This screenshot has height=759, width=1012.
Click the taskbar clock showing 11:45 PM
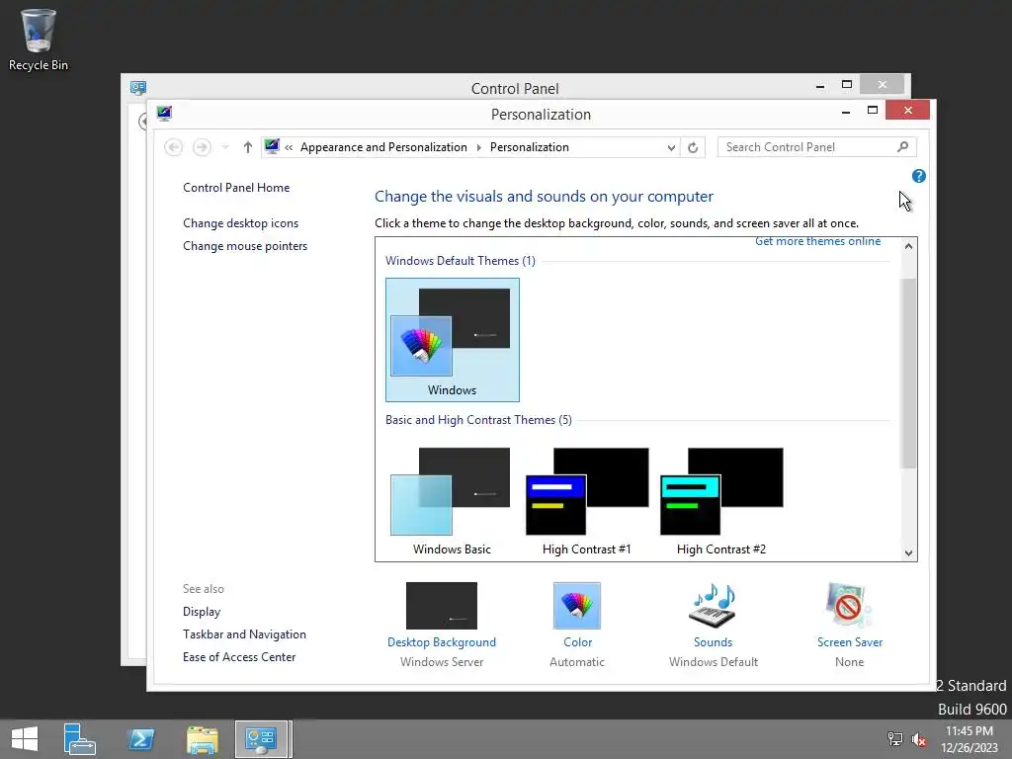(x=969, y=739)
